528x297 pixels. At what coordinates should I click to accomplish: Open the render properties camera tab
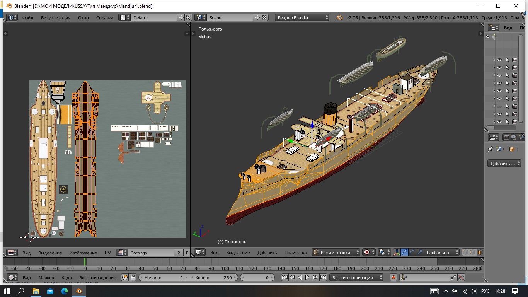[x=506, y=137]
